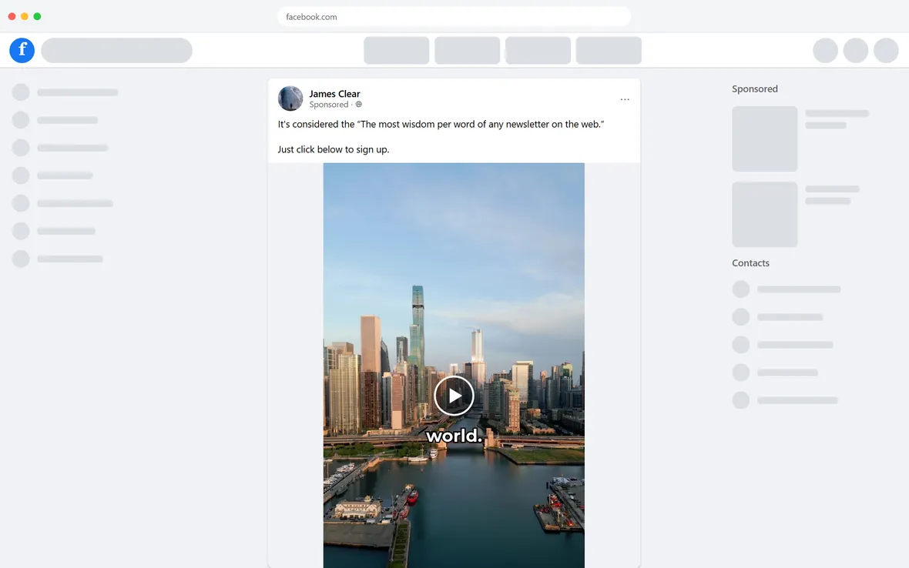Click the "Just click below to sign up." text
The image size is (909, 568).
tap(334, 149)
